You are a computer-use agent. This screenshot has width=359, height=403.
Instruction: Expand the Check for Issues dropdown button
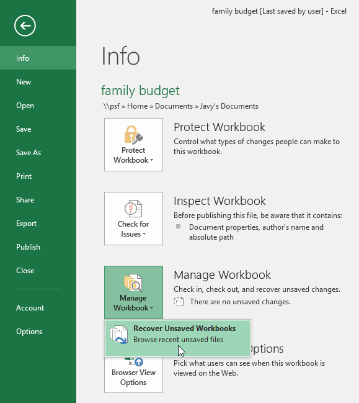[x=133, y=219]
